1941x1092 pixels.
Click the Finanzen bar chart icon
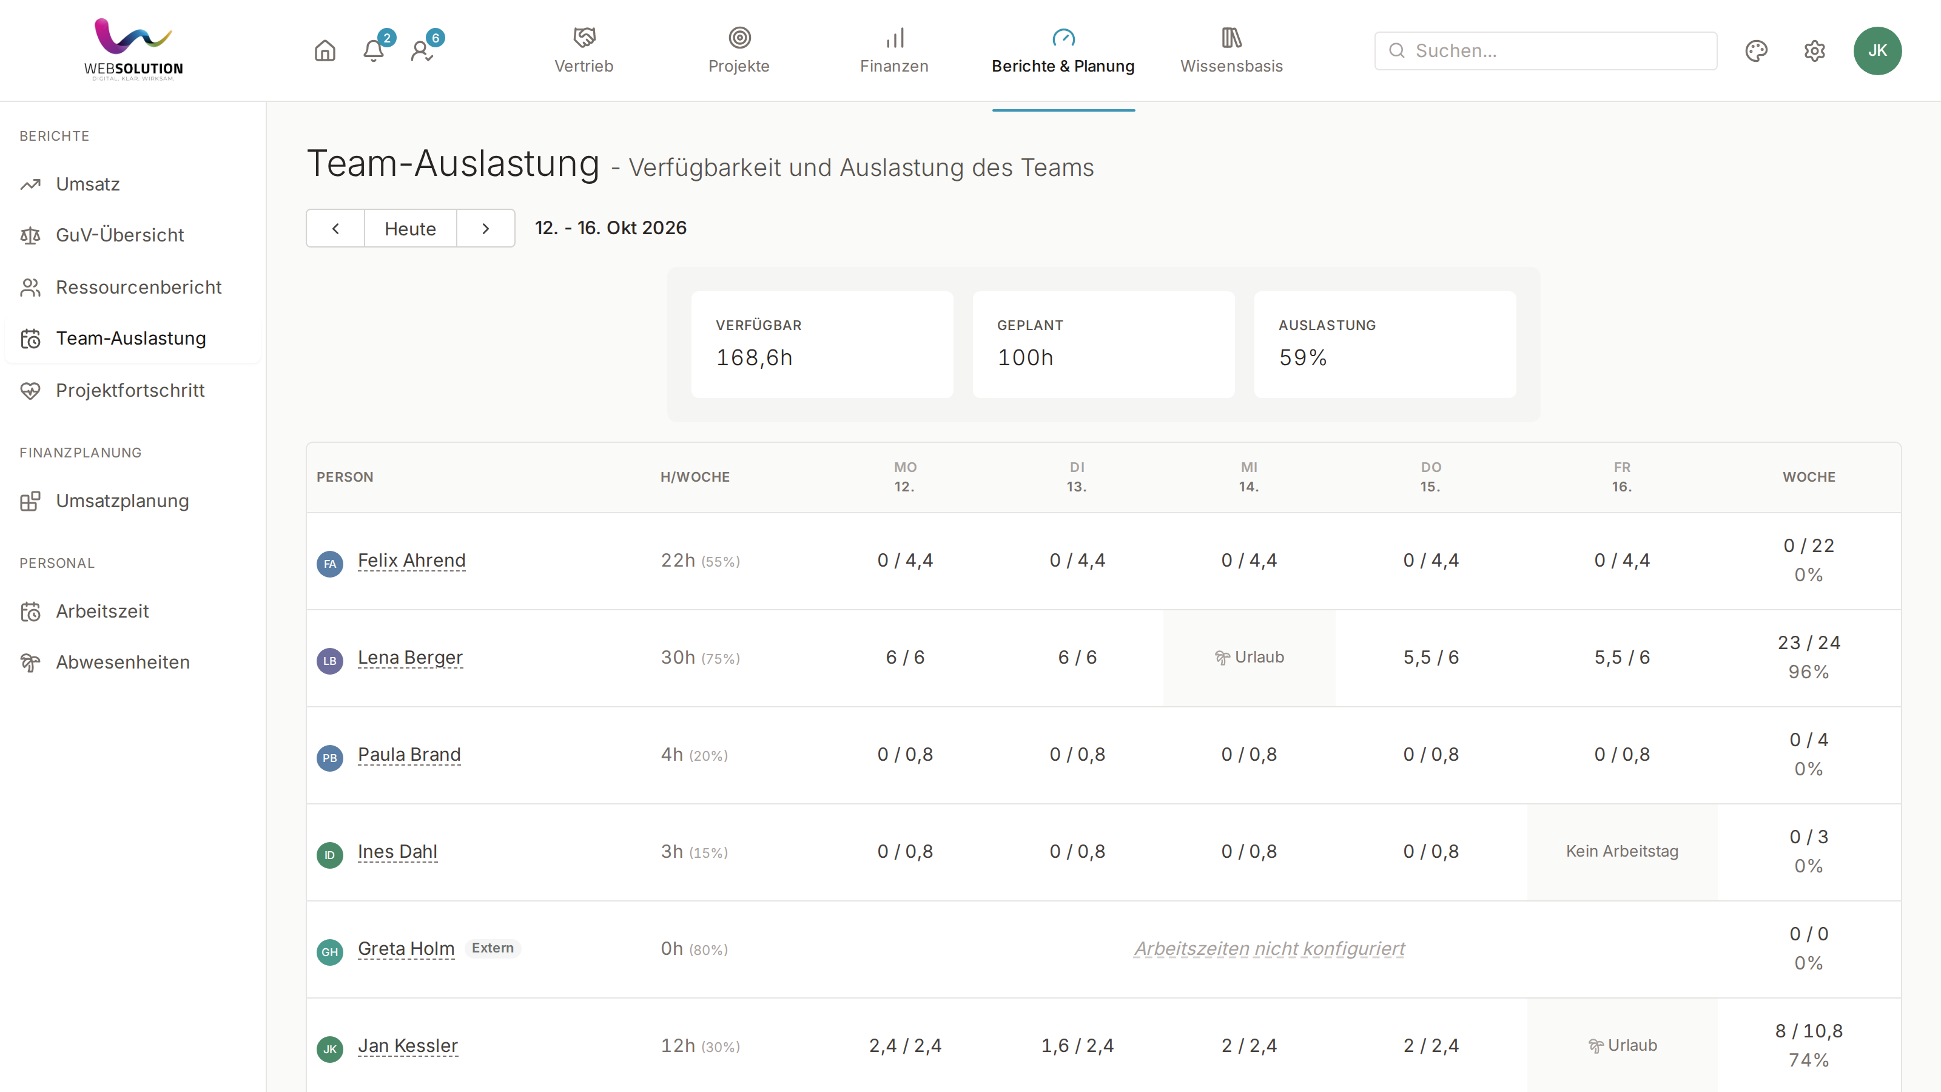point(895,37)
